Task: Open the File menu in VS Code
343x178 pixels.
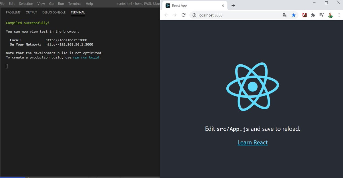Action: click(2, 4)
